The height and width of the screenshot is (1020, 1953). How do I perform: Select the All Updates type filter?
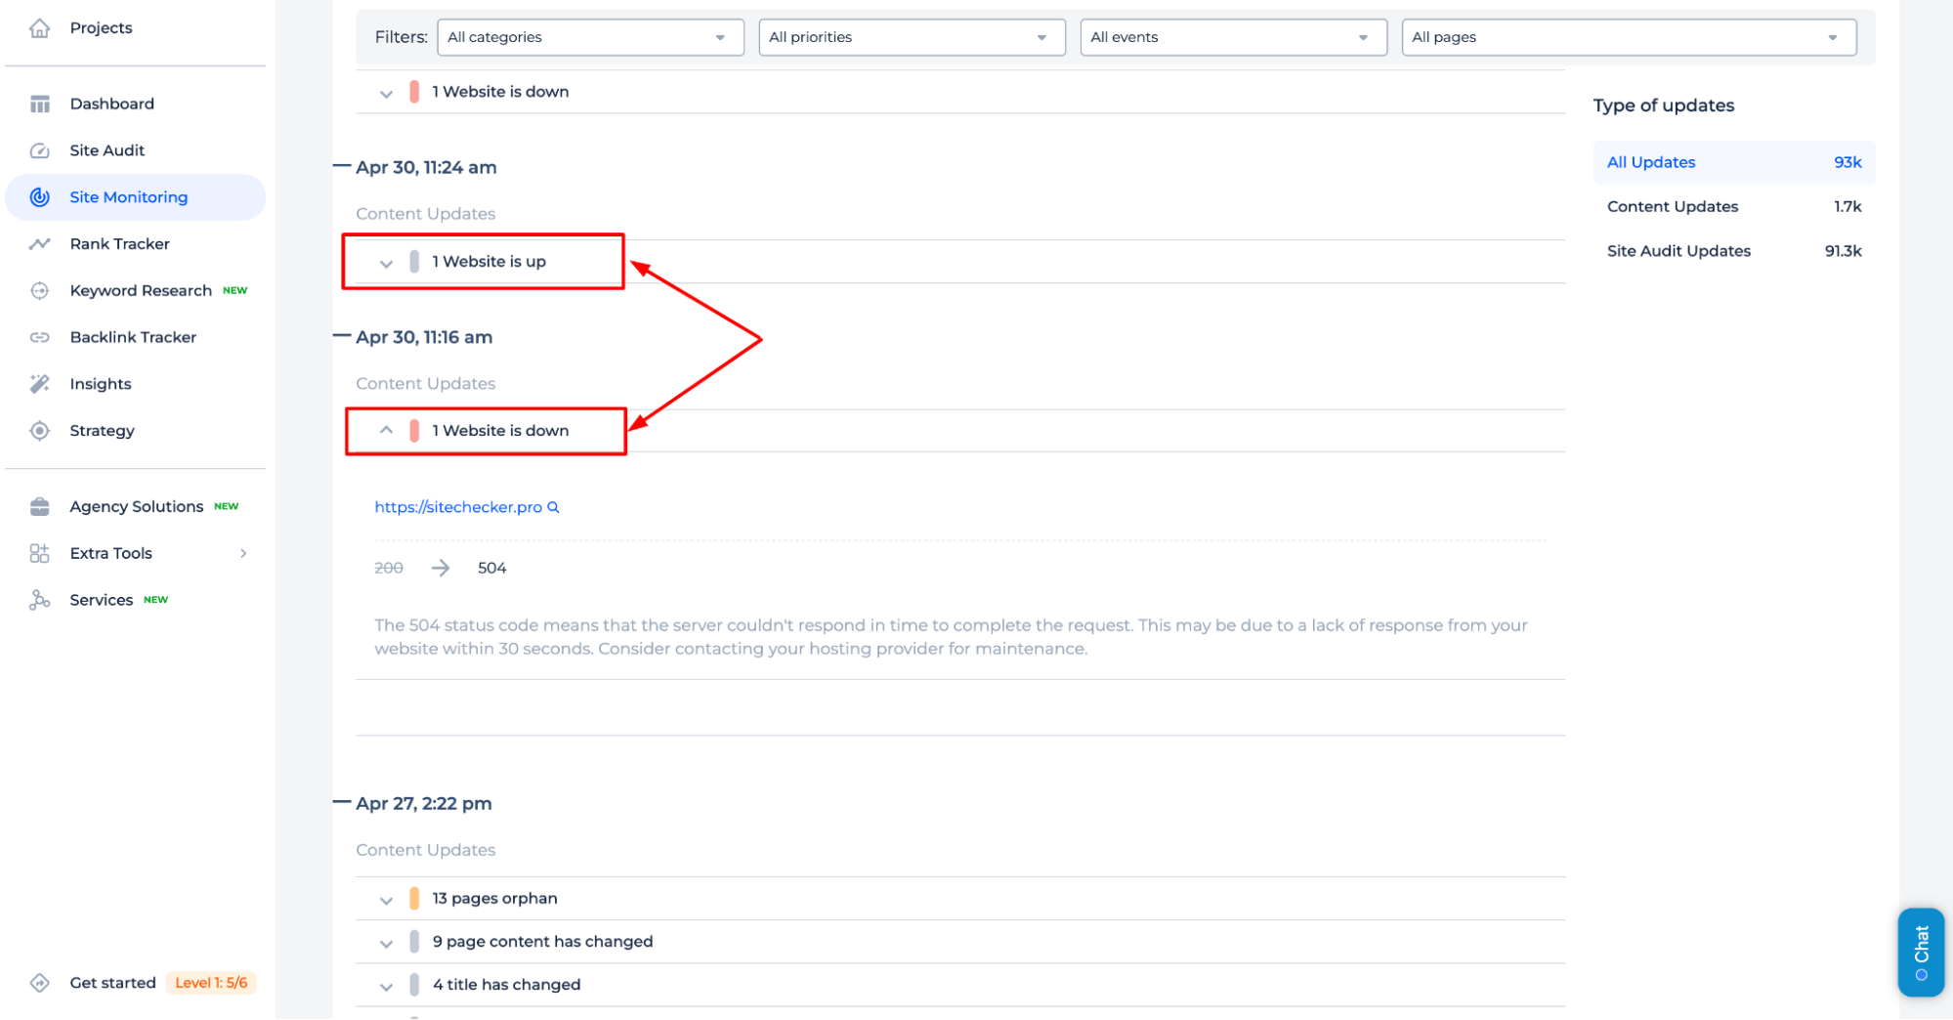point(1733,162)
